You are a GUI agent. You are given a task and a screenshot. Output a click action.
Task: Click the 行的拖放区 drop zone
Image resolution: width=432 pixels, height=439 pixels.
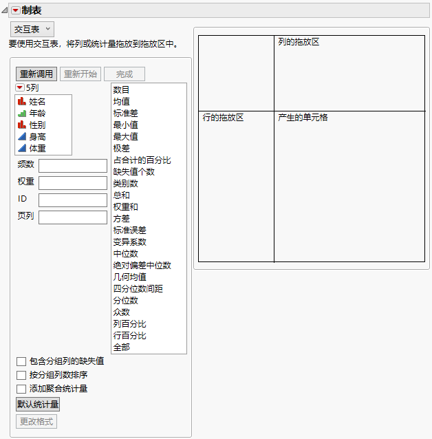coord(236,186)
